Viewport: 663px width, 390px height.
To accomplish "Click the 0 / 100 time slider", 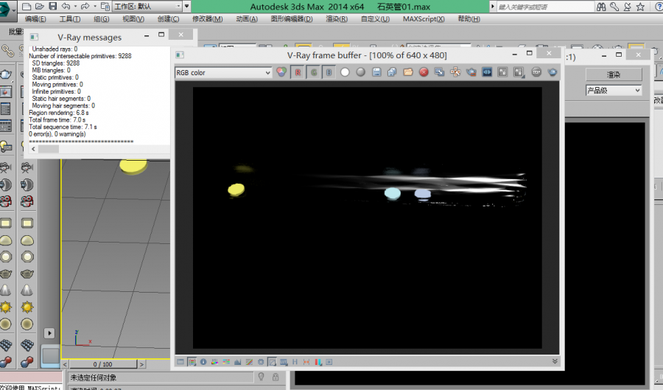I will pyautogui.click(x=102, y=364).
